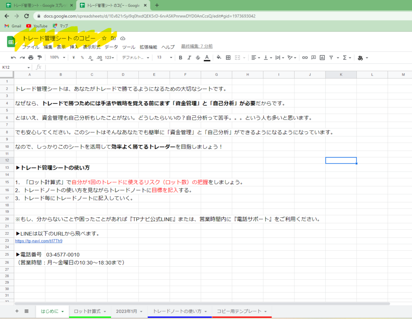Click the all sheets list icon

(27, 311)
